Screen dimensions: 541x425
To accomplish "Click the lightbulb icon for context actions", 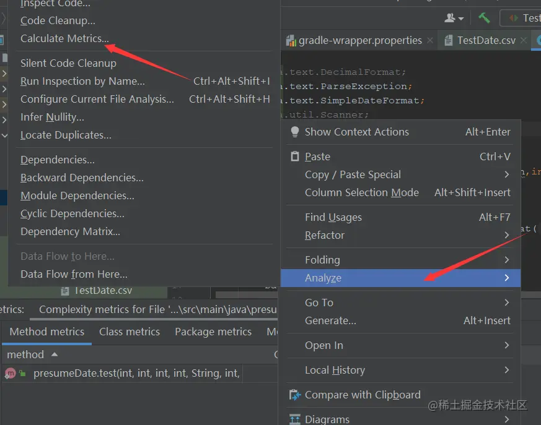I will point(294,132).
